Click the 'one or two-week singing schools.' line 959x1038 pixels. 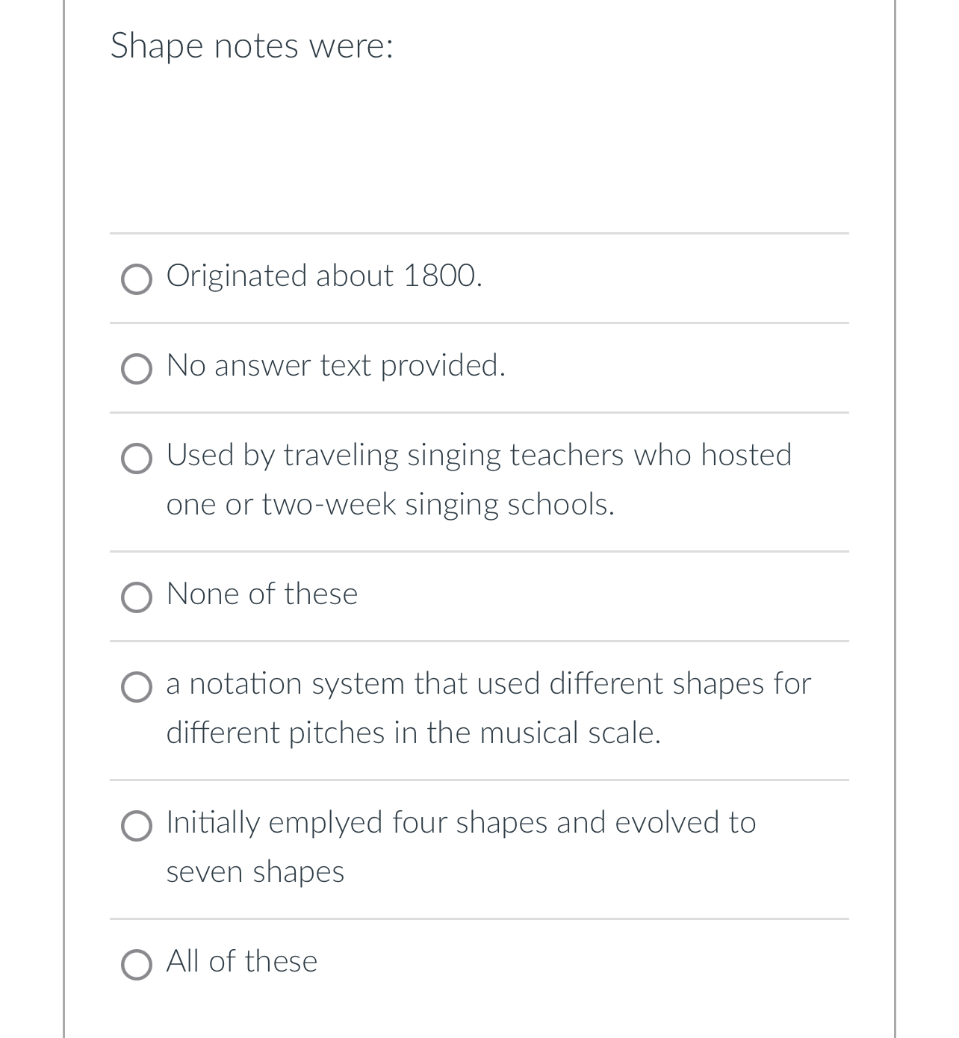[391, 504]
